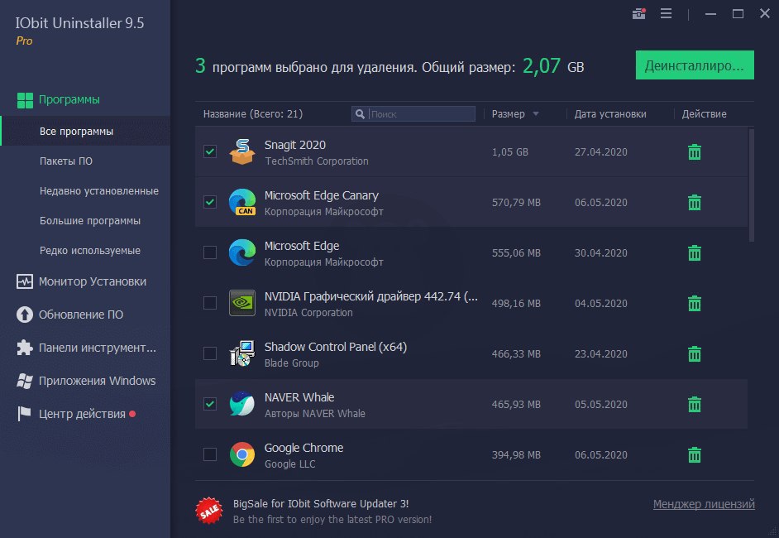Click the Microsoft Edge Canary app icon

click(242, 202)
